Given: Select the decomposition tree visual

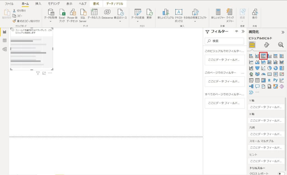Looking at the screenshot, I should (x=251, y=86).
